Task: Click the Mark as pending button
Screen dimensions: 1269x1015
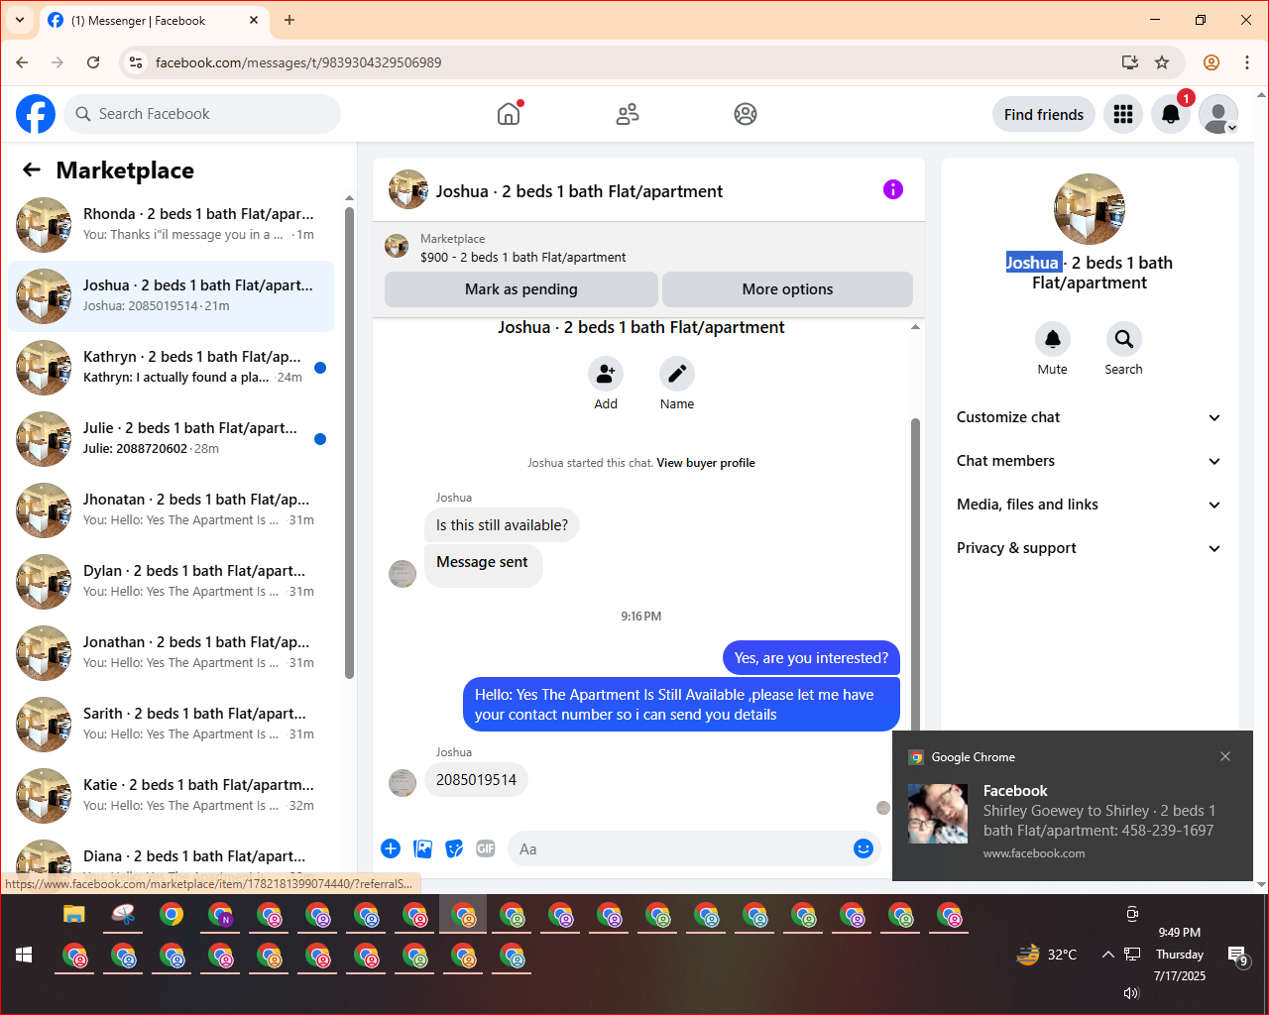Action: pyautogui.click(x=521, y=289)
